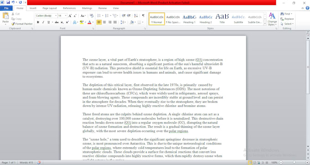Show paragraph marks and formatting symbols
Screen dimensions: 310x165
pos(143,15)
